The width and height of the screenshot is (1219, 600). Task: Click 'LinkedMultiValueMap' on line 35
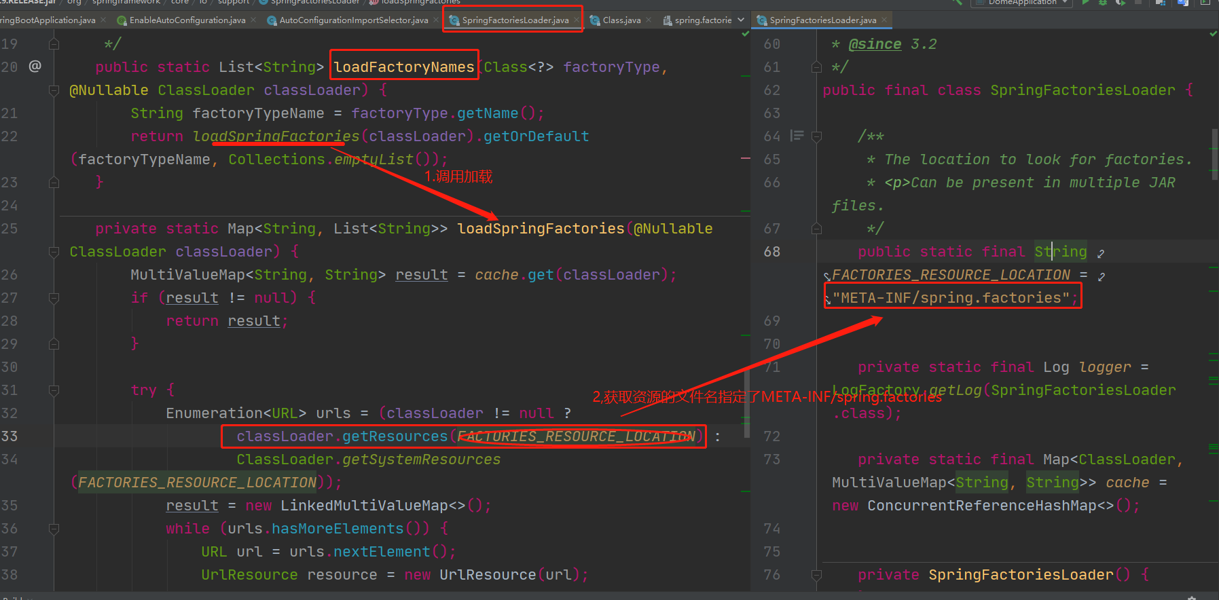click(x=364, y=505)
